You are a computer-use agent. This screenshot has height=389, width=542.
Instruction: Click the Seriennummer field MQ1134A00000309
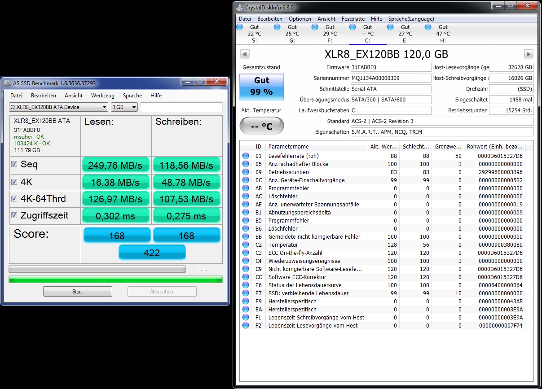tap(391, 78)
